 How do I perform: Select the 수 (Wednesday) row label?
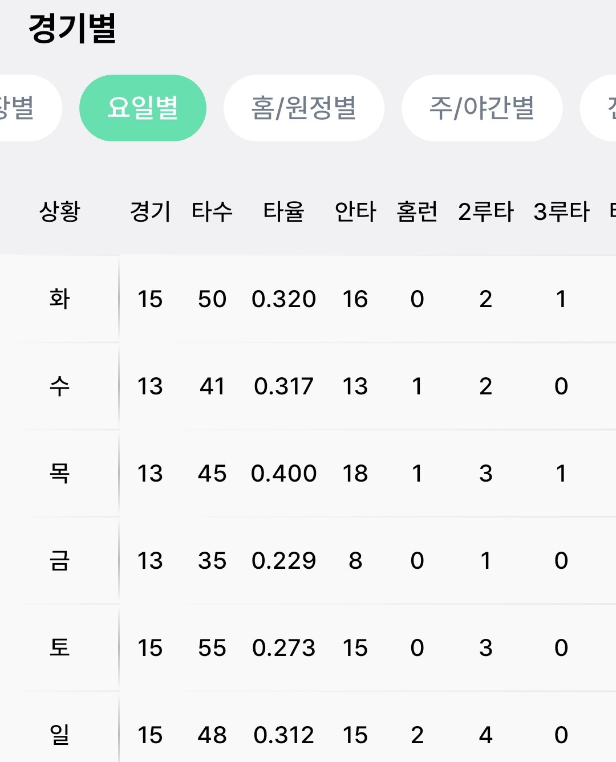[x=60, y=386]
